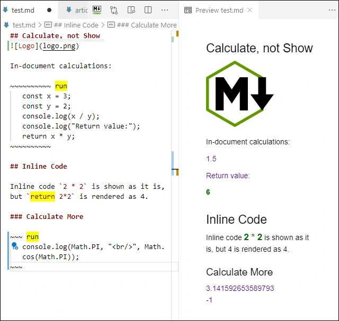Expand breadcrumb chevron after test.md
This screenshot has height=321, width=339.
(x=40, y=25)
